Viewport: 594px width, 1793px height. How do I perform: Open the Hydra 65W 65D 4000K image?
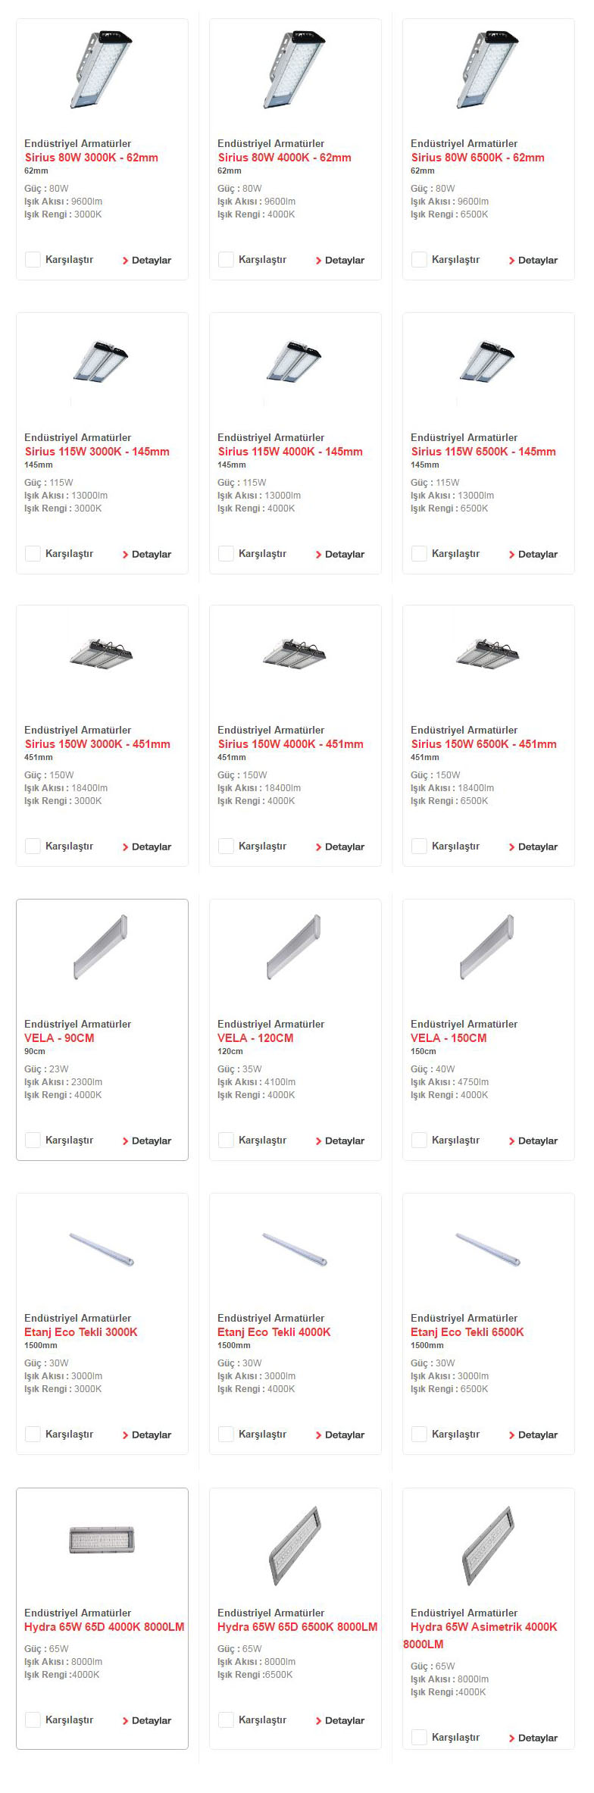click(x=102, y=1539)
